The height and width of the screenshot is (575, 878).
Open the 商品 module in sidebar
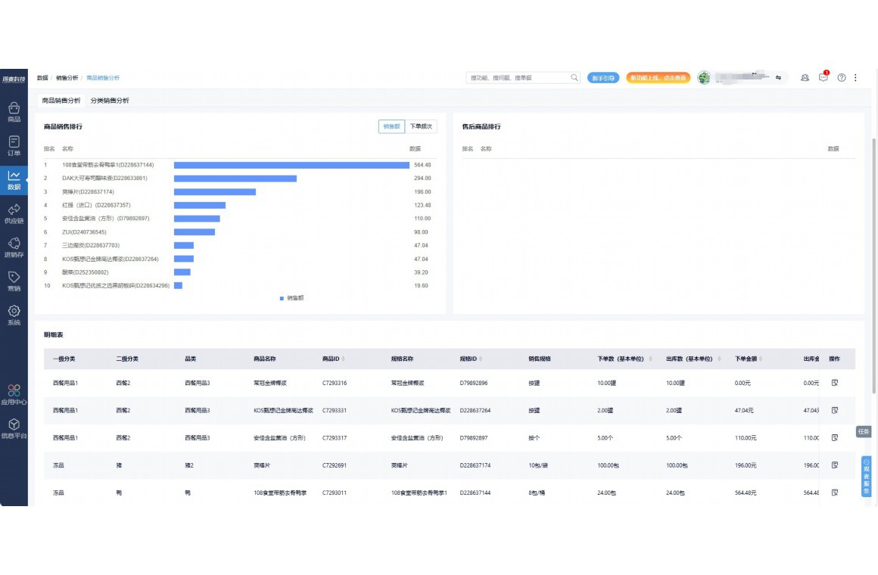click(x=14, y=111)
